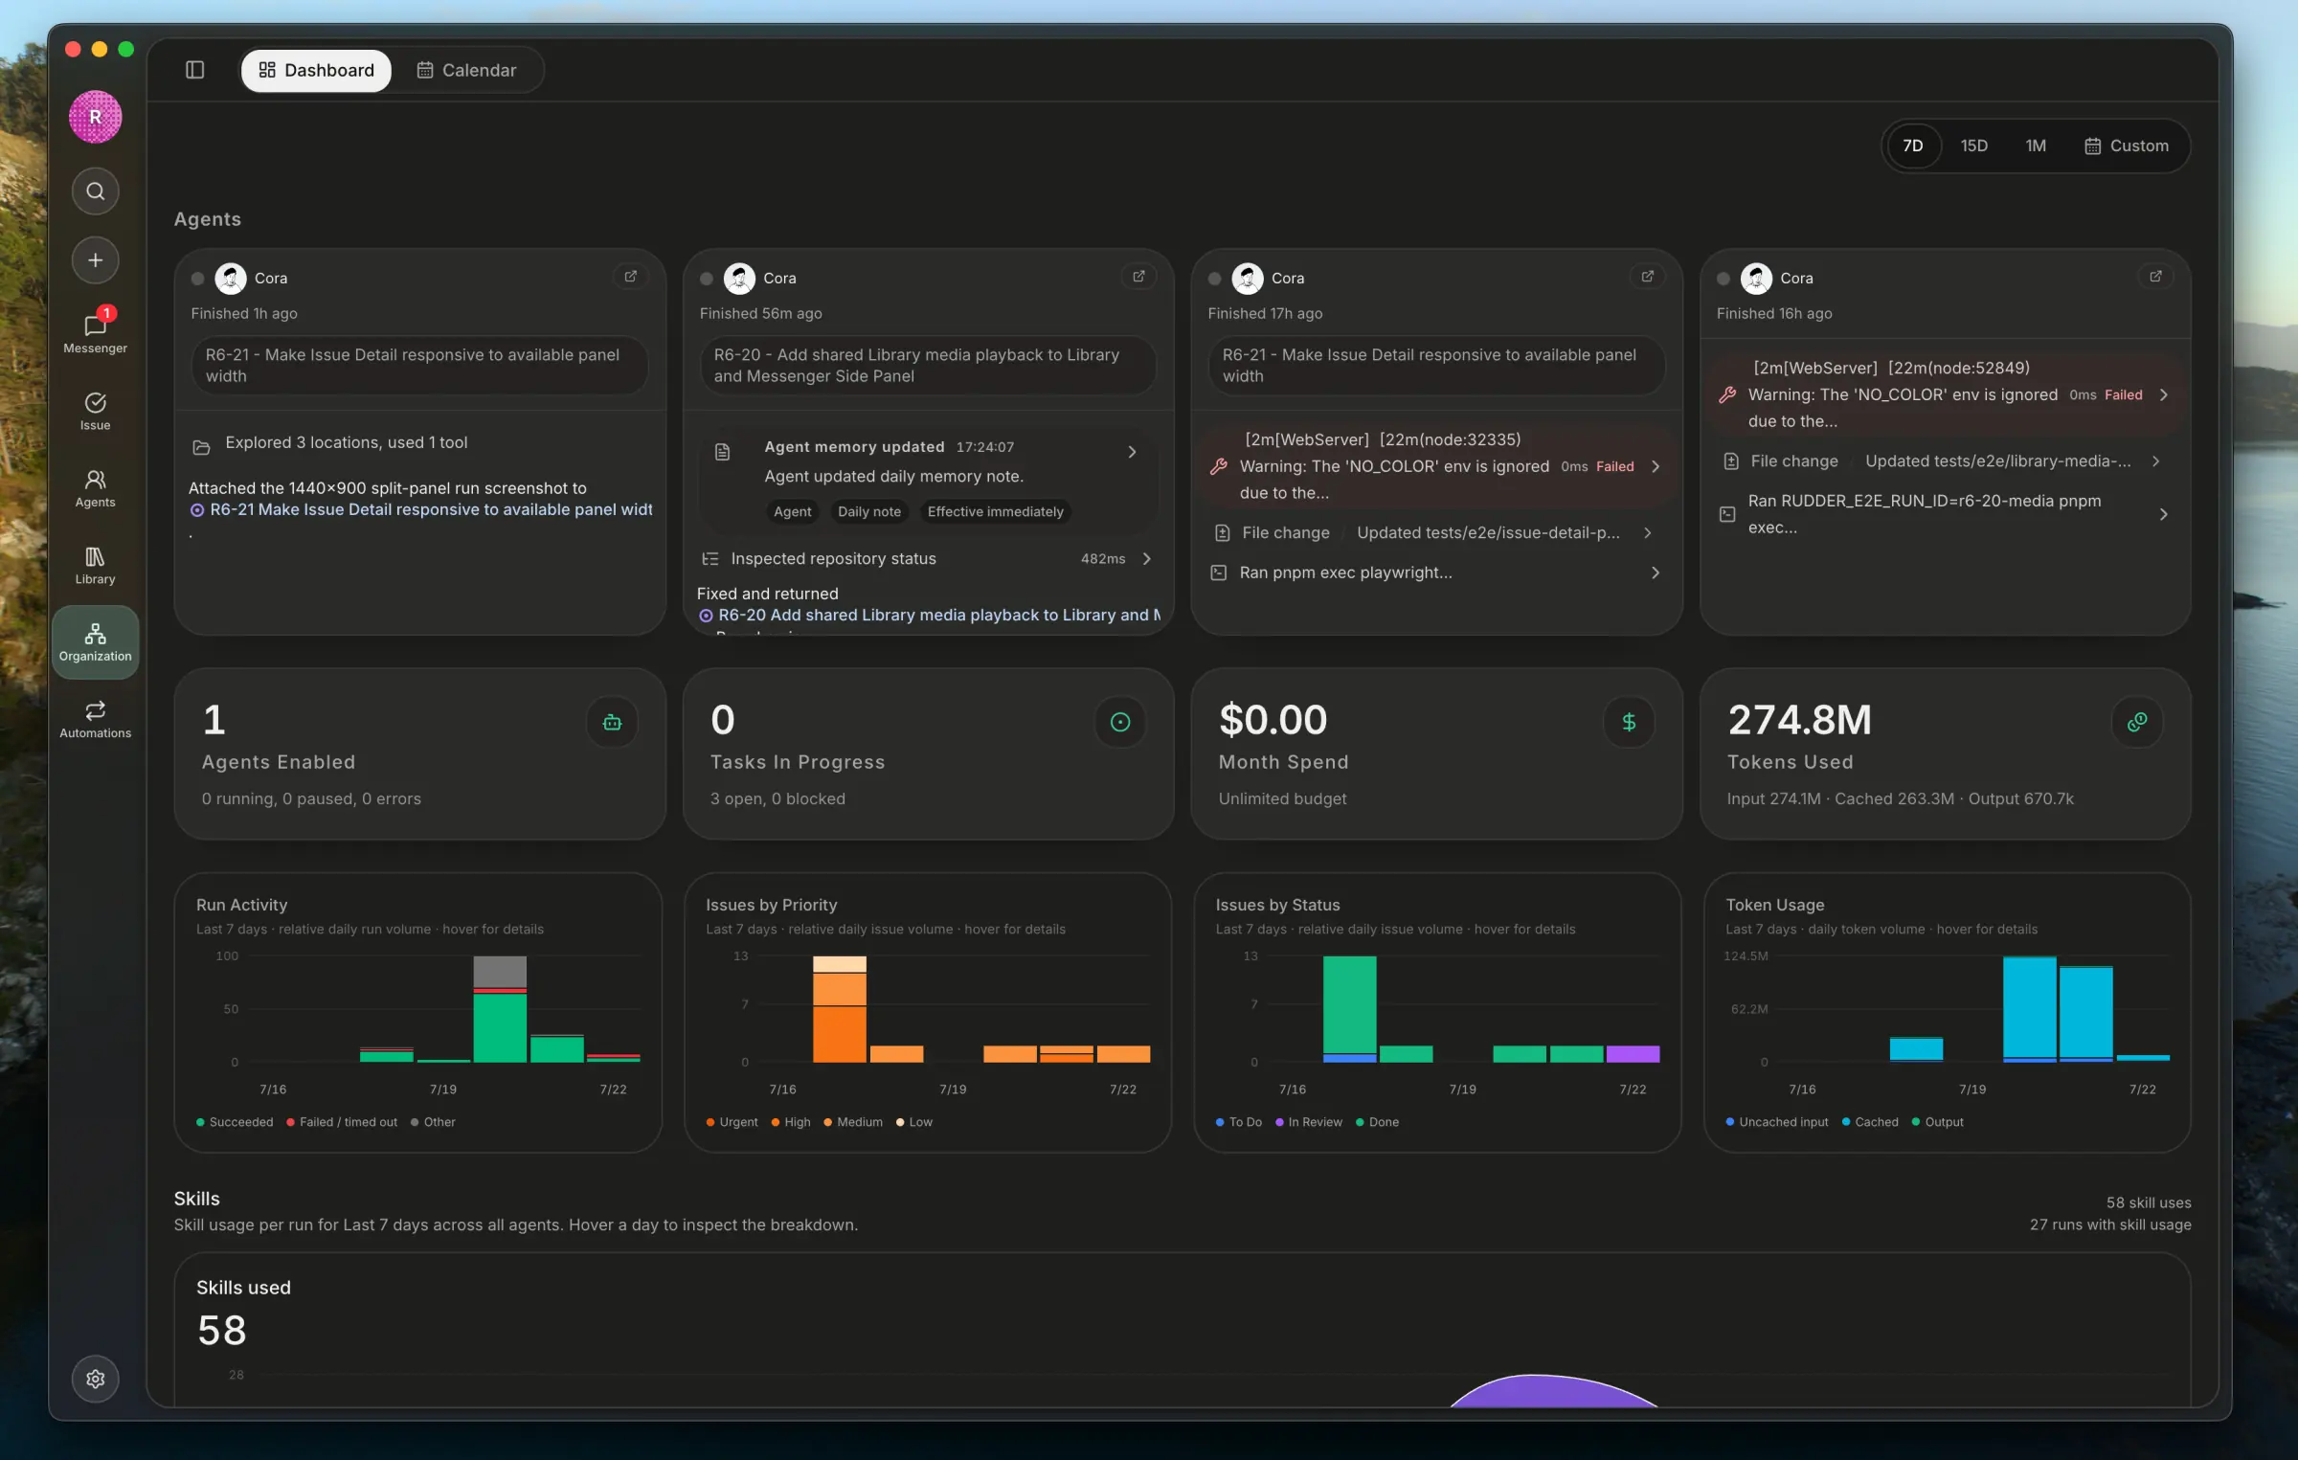Open external link on 'Finished 1h ago' card
The width and height of the screenshot is (2298, 1460).
coord(630,277)
